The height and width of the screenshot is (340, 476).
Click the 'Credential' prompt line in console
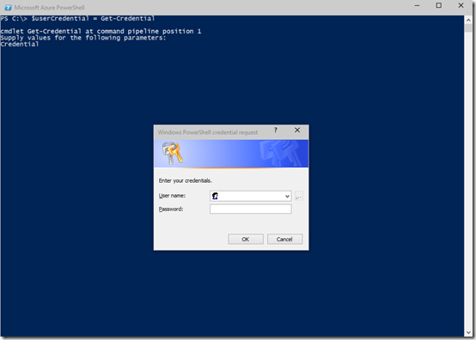tap(20, 45)
